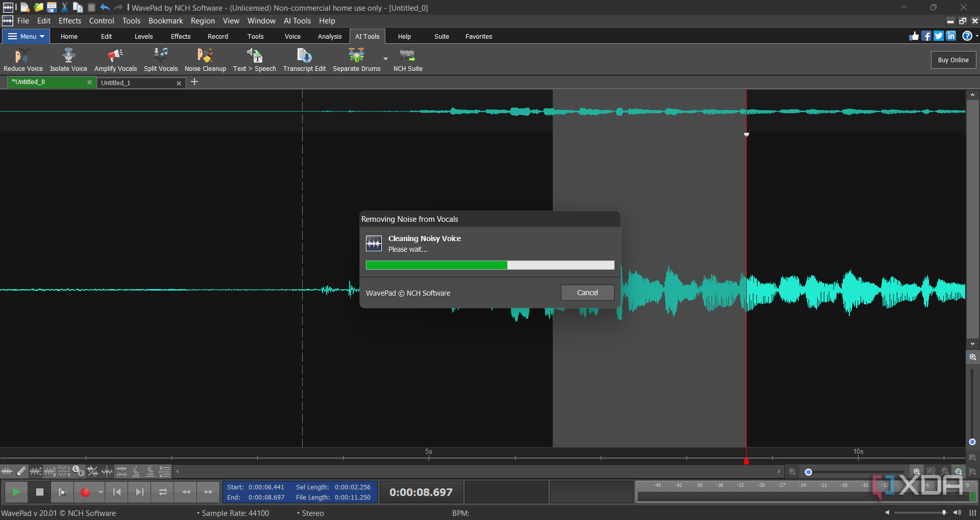Click the thumbs-up like icon
The image size is (980, 520).
click(x=914, y=36)
